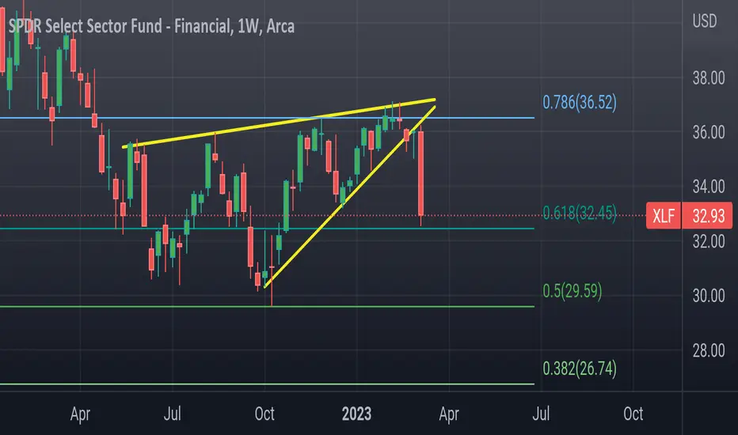This screenshot has height=435, width=738.
Task: Click the USD currency label
Action: pyautogui.click(x=705, y=21)
